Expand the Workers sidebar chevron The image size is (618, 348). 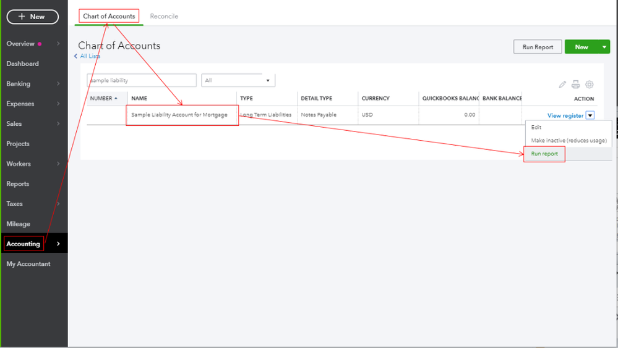coord(58,164)
